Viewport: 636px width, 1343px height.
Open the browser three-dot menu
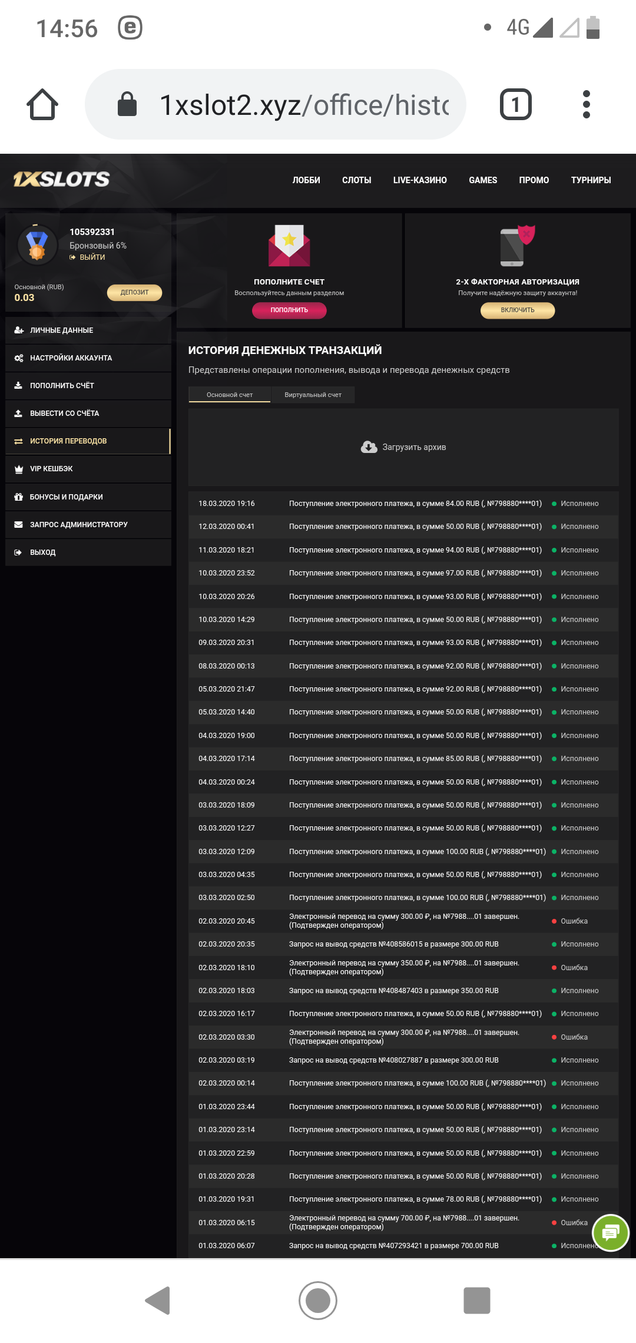click(586, 105)
